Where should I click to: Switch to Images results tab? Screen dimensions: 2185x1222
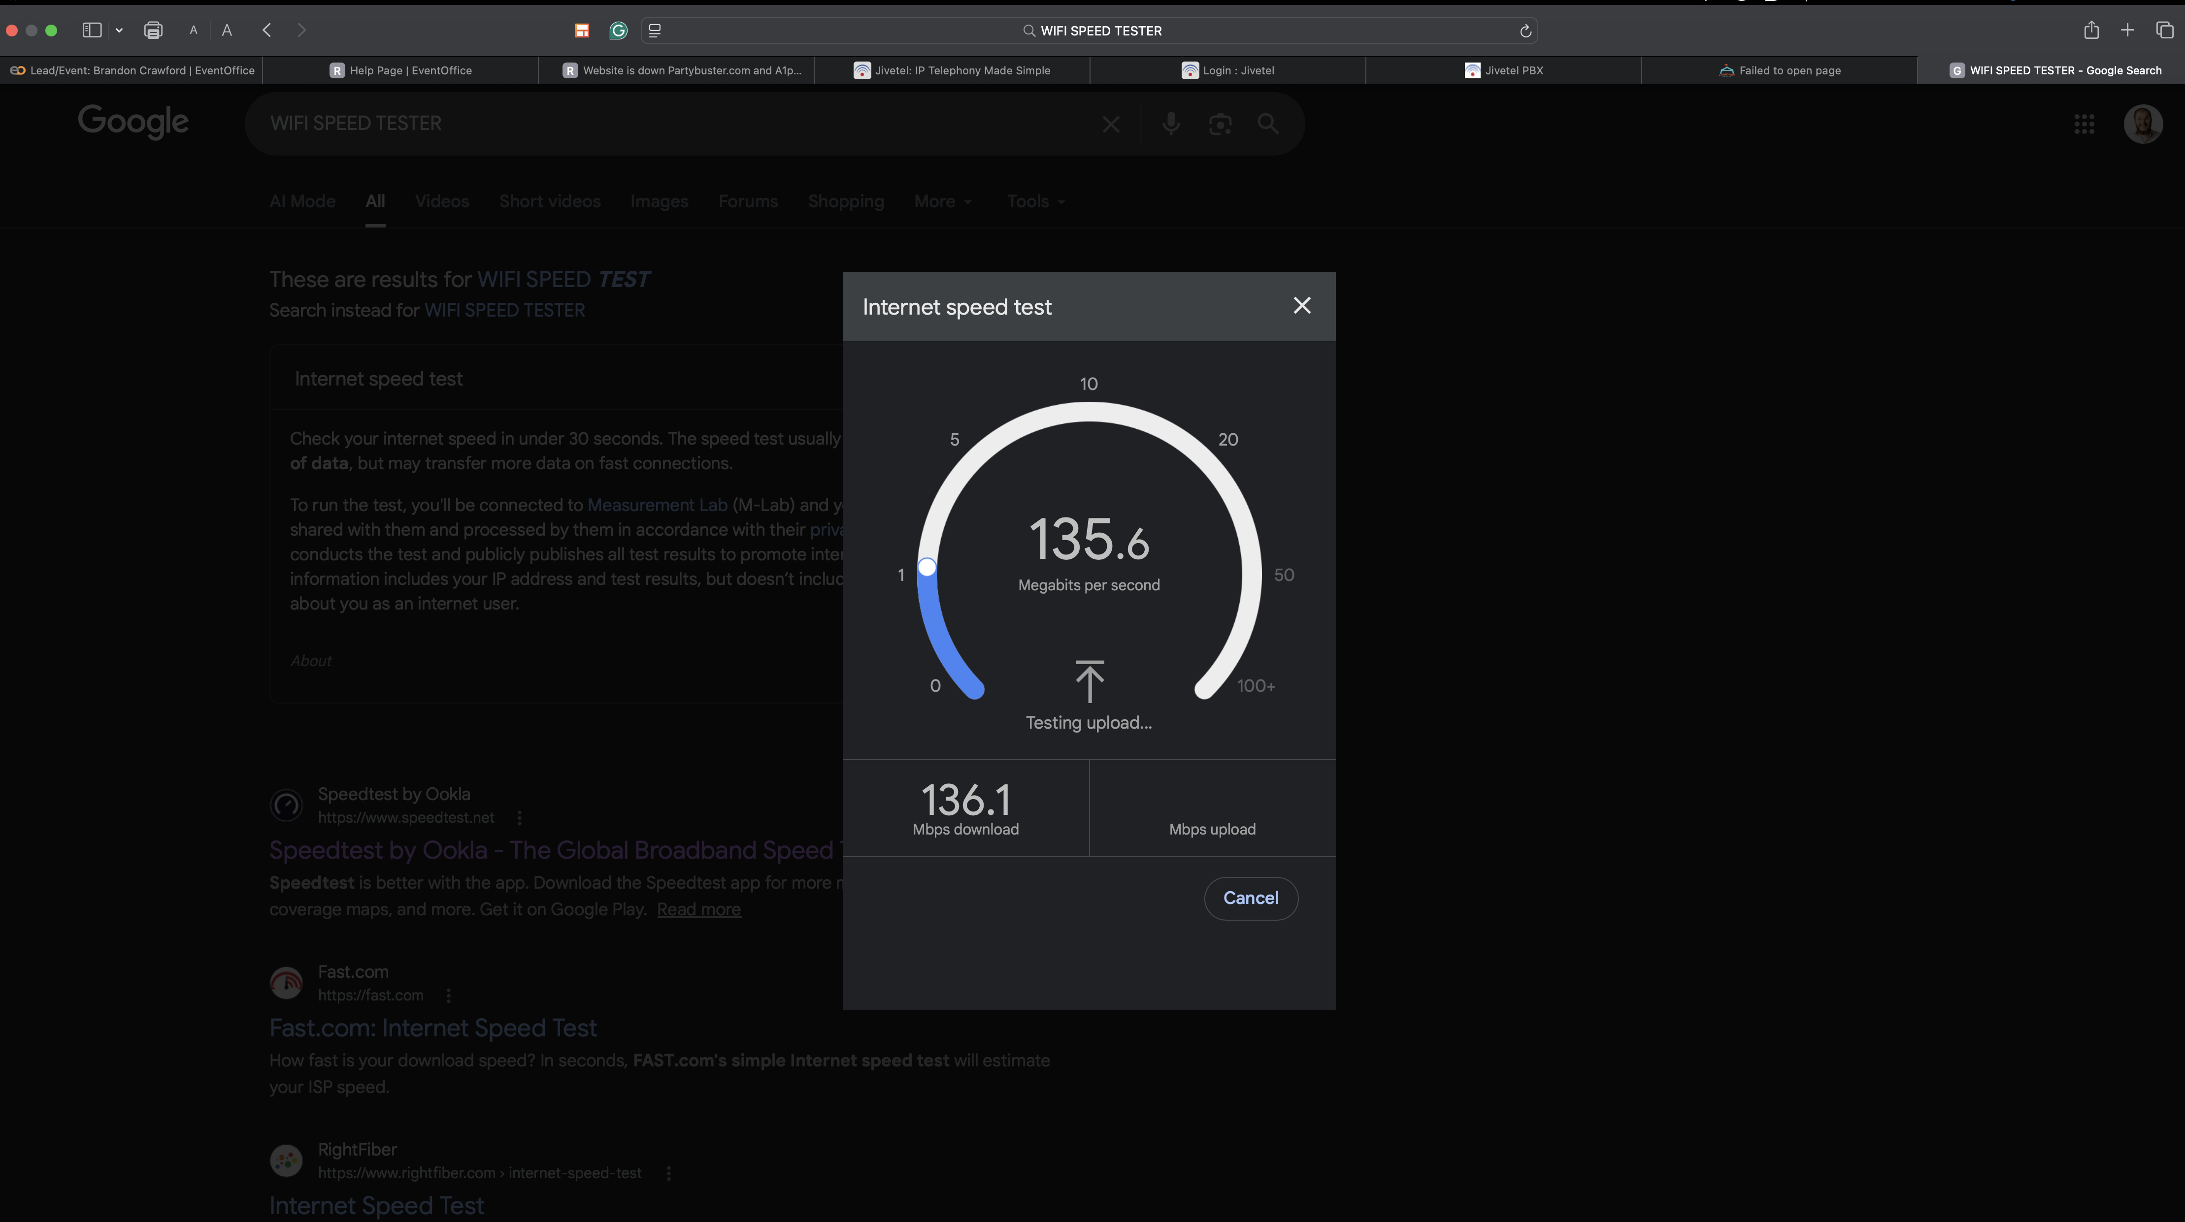click(659, 202)
